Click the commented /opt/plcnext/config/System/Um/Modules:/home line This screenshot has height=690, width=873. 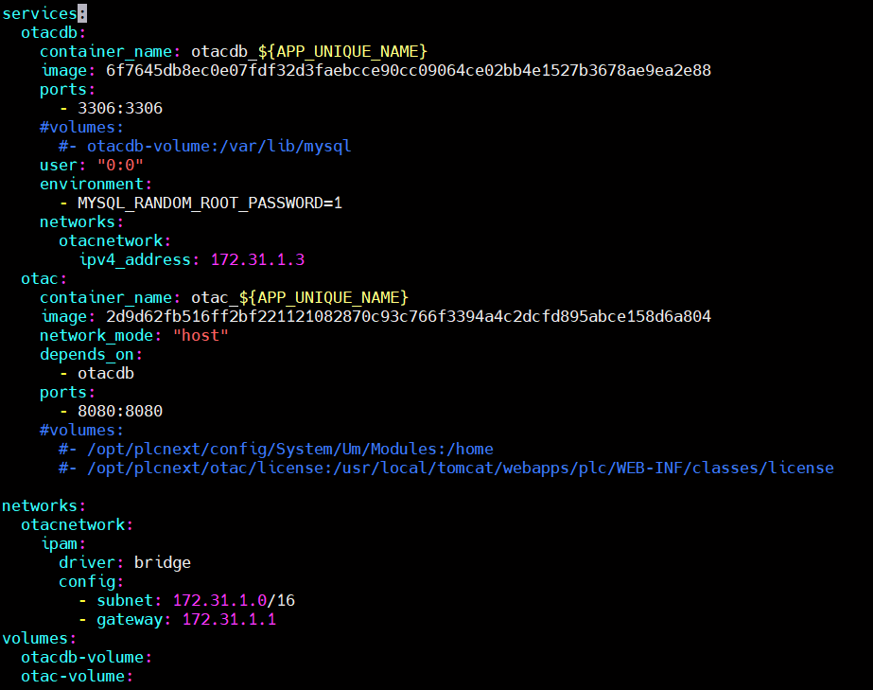(275, 449)
